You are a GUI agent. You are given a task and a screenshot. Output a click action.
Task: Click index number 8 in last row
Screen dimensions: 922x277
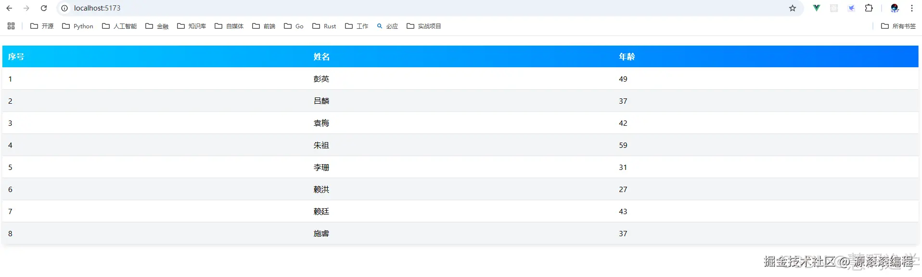click(10, 233)
